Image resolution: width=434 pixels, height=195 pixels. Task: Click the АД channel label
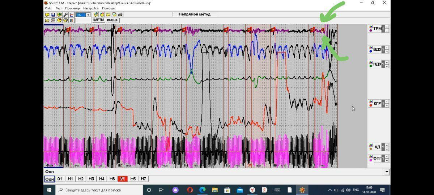click(377, 147)
